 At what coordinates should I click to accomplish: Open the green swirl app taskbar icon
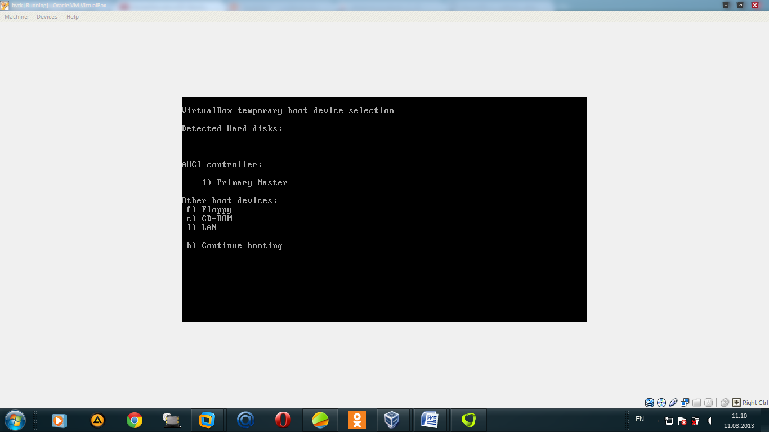click(469, 420)
